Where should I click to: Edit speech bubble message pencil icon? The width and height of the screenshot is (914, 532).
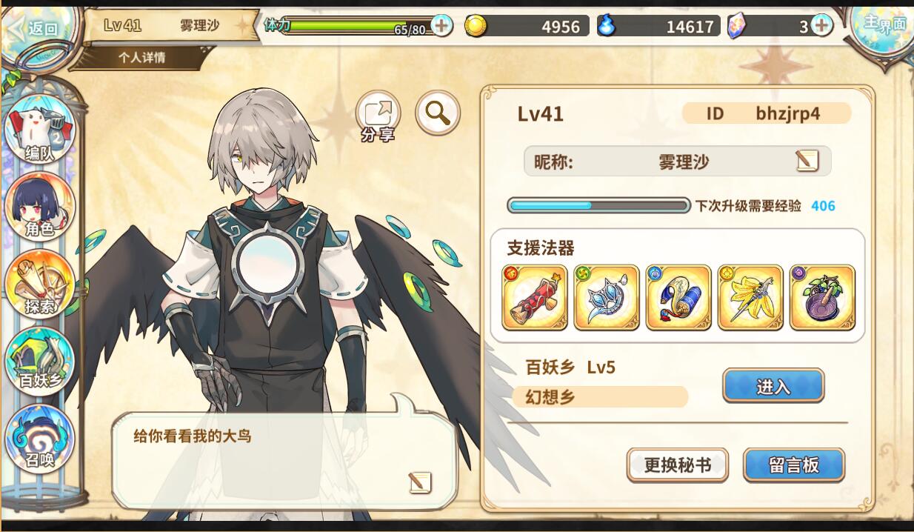point(419,482)
